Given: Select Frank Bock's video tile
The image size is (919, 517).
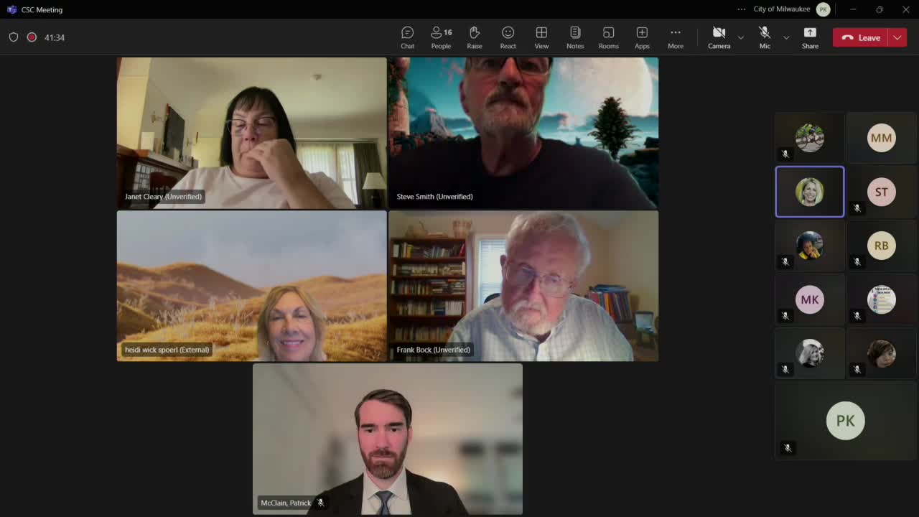Looking at the screenshot, I should tap(523, 286).
